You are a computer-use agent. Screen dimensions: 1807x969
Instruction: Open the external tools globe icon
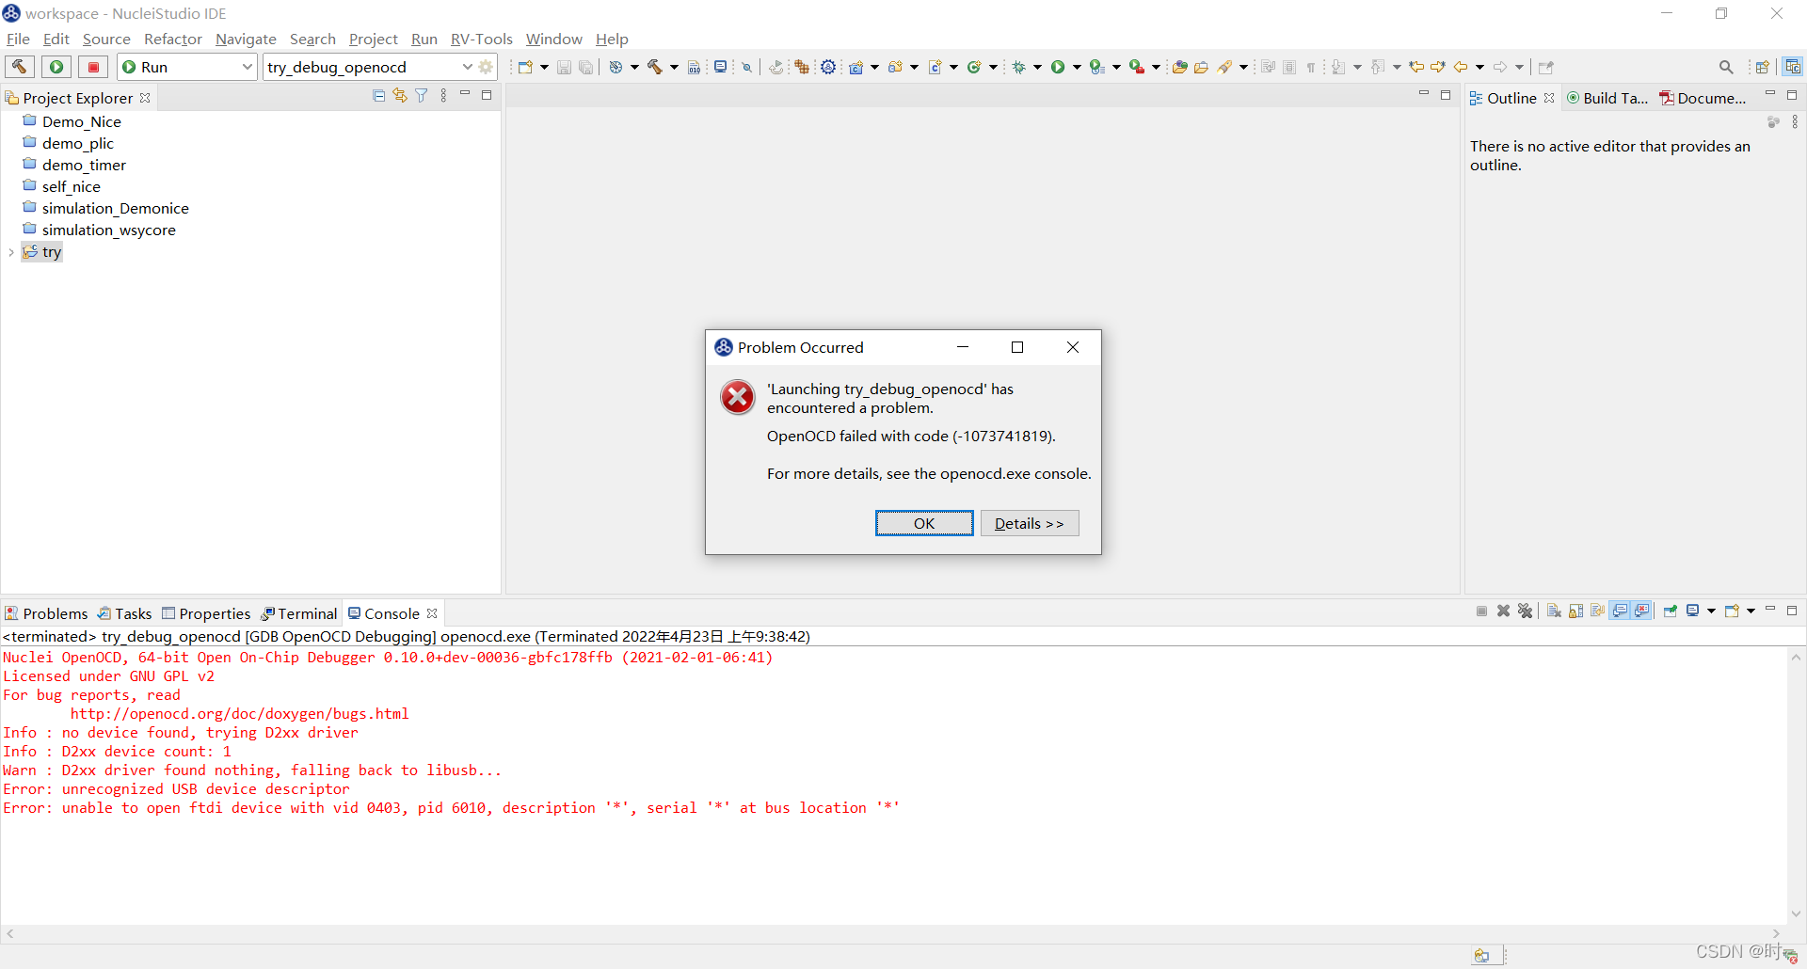click(x=616, y=67)
